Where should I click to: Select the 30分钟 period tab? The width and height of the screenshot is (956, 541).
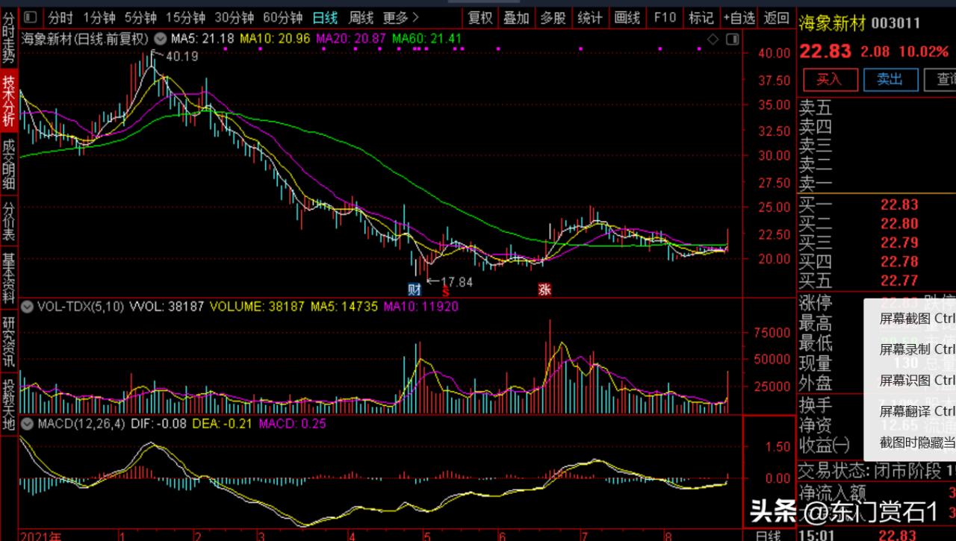coord(234,17)
